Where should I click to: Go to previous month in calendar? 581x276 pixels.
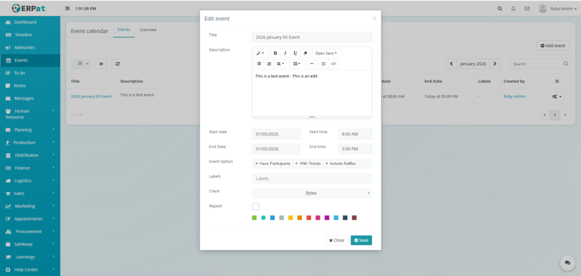click(451, 63)
